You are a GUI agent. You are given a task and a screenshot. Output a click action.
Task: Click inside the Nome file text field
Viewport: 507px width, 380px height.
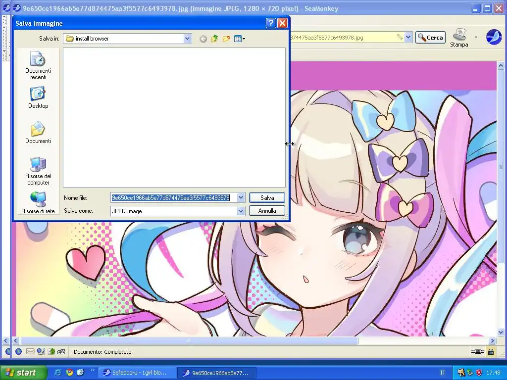coord(174,197)
